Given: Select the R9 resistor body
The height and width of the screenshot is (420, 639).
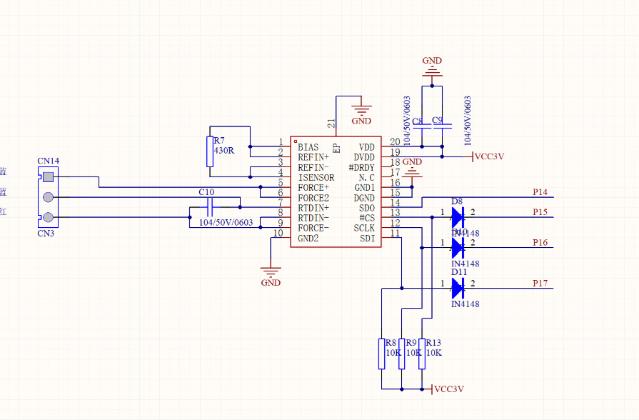Looking at the screenshot, I should (x=401, y=354).
